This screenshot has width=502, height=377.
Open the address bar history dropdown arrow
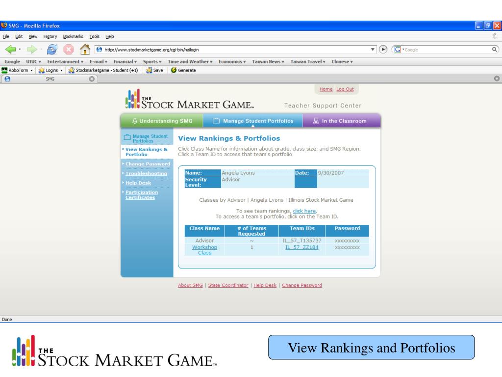pyautogui.click(x=373, y=50)
